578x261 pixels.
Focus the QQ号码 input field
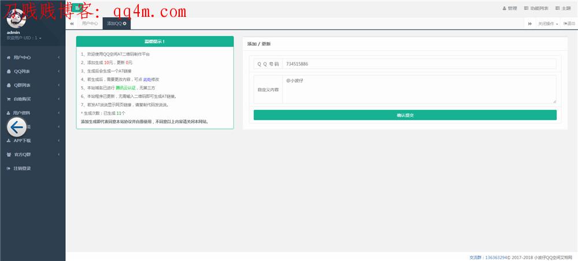(x=419, y=64)
